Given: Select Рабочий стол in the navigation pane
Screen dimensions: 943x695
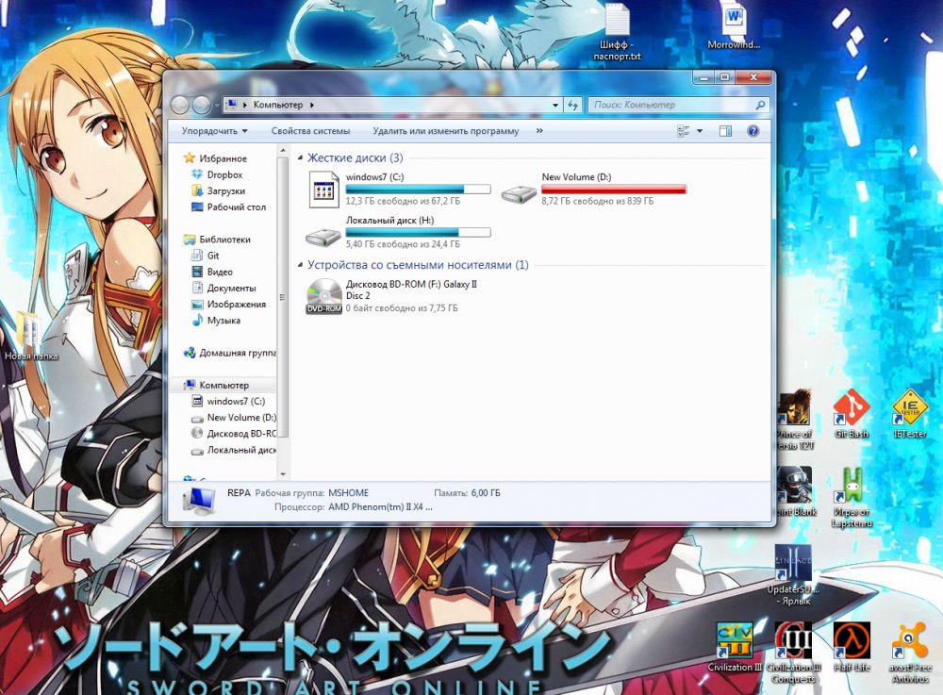Looking at the screenshot, I should [x=237, y=207].
